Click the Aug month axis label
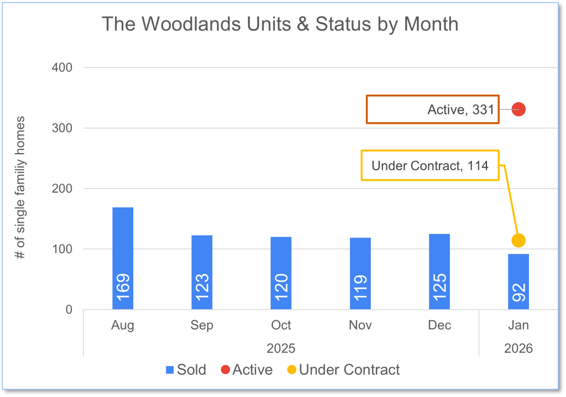The height and width of the screenshot is (397, 566). [123, 326]
